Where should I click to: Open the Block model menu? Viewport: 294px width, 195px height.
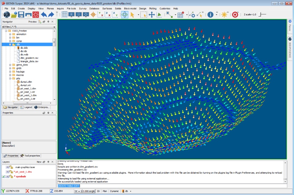[130, 8]
